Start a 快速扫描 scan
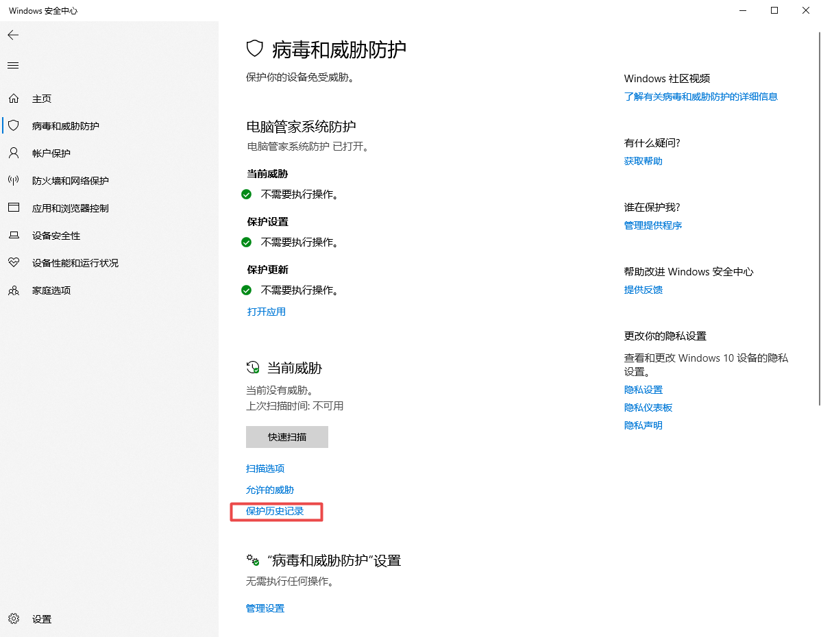The width and height of the screenshot is (821, 637). 286,436
